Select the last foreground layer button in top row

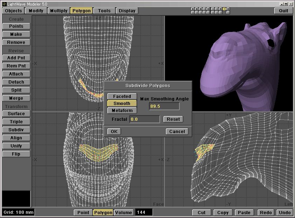point(228,9)
